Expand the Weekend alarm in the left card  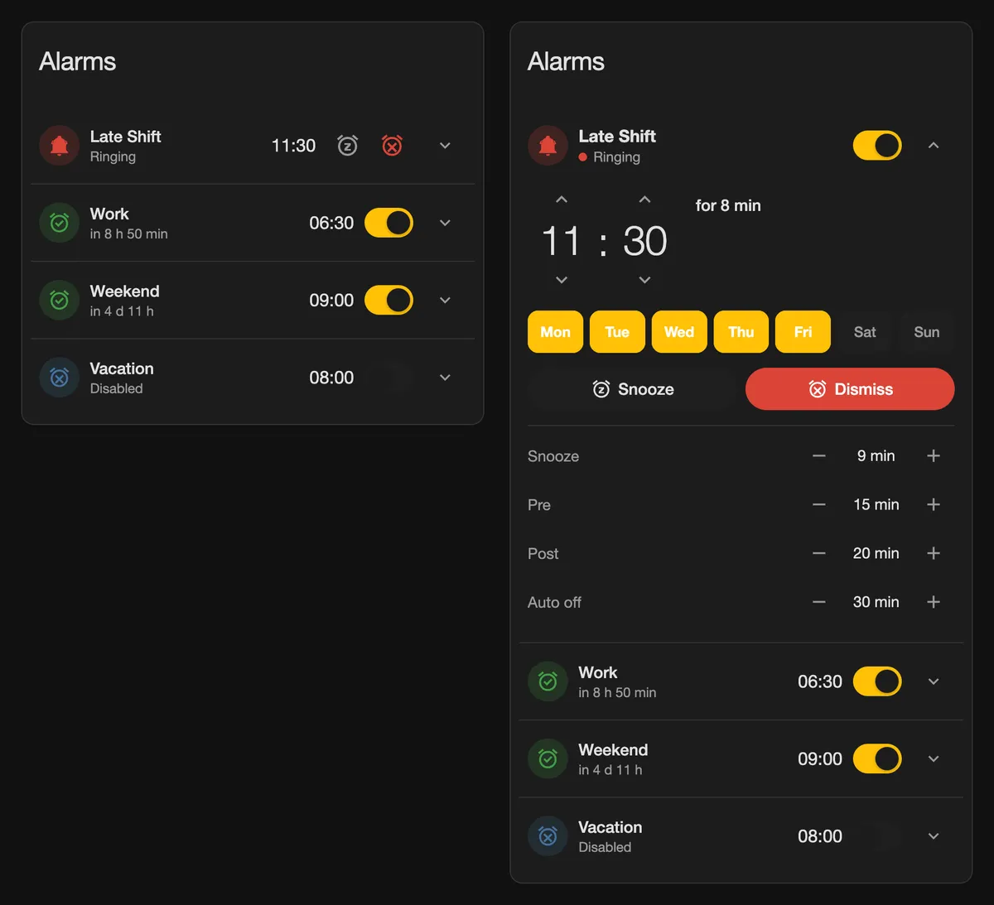pos(445,300)
